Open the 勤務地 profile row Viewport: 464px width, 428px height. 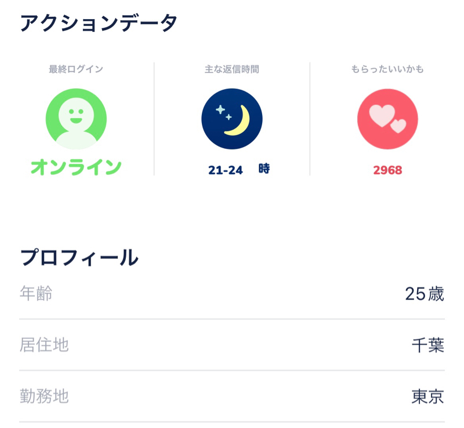click(232, 396)
